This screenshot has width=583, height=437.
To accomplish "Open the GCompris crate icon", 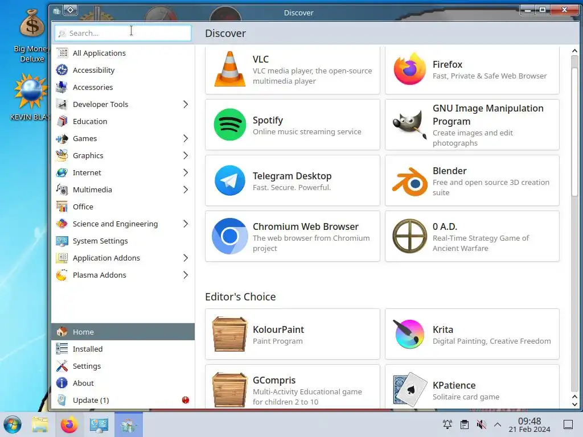I will (x=230, y=390).
